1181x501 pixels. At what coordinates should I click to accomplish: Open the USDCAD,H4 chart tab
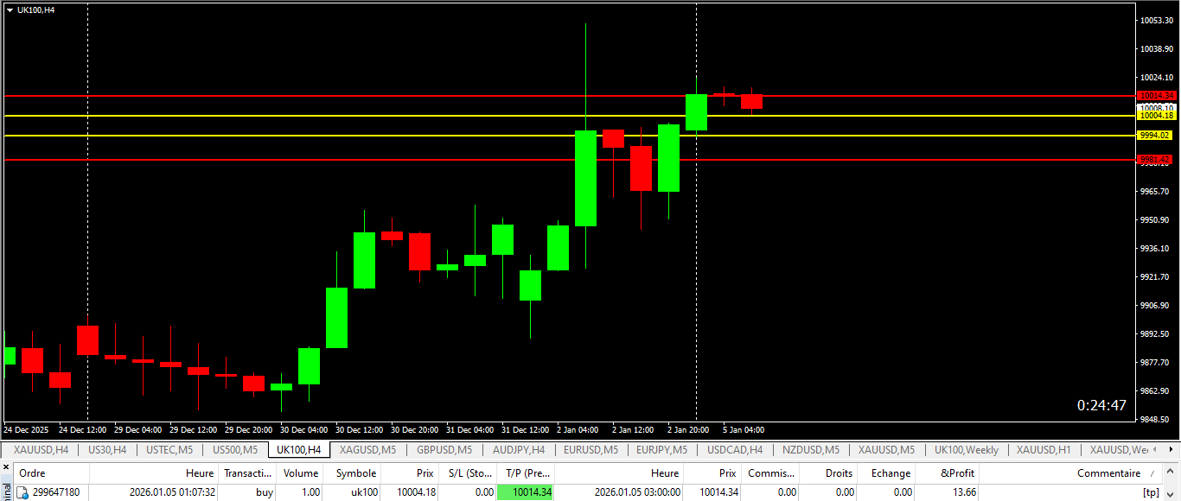[734, 450]
